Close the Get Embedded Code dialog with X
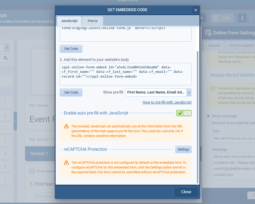This screenshot has height=204, width=255. pos(196,10)
